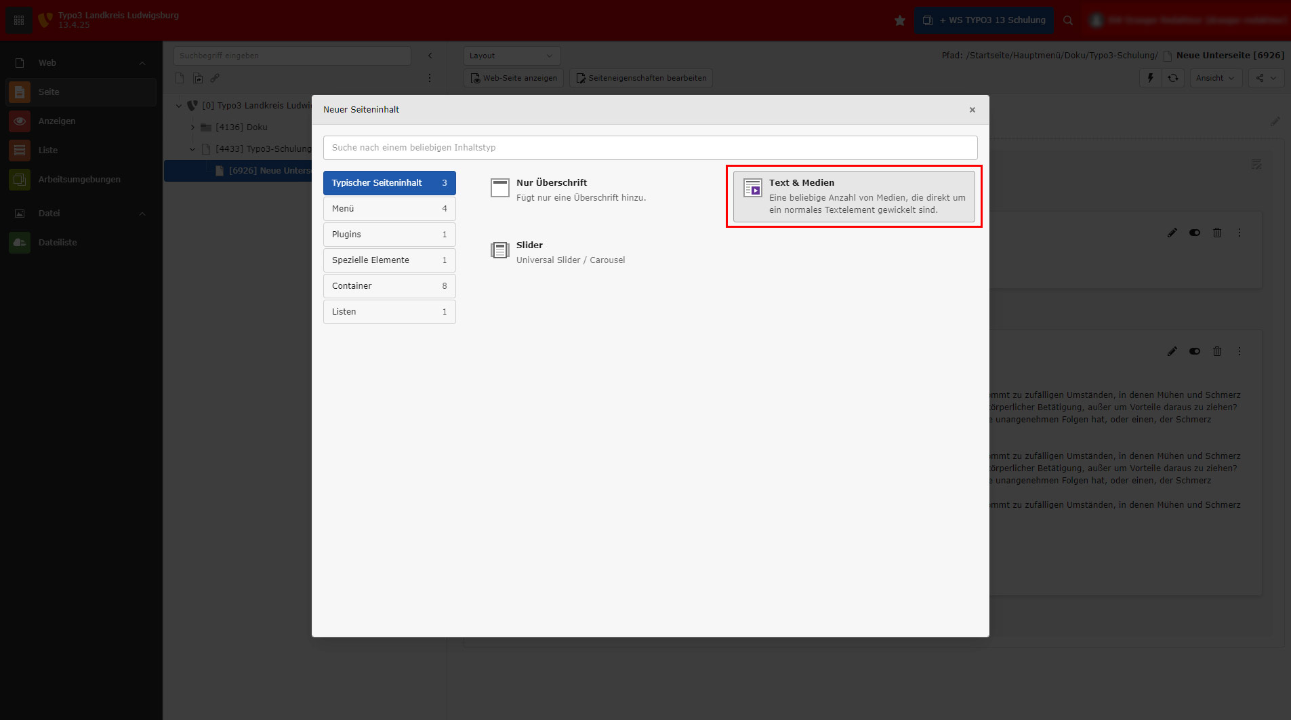Screen dimensions: 1291x720
Task: Focus the content type search field
Action: (650, 148)
